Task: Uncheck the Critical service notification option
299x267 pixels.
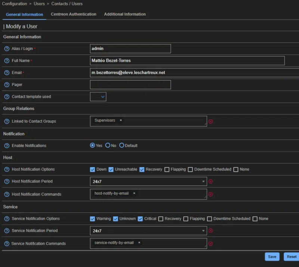Action: (x=141, y=219)
